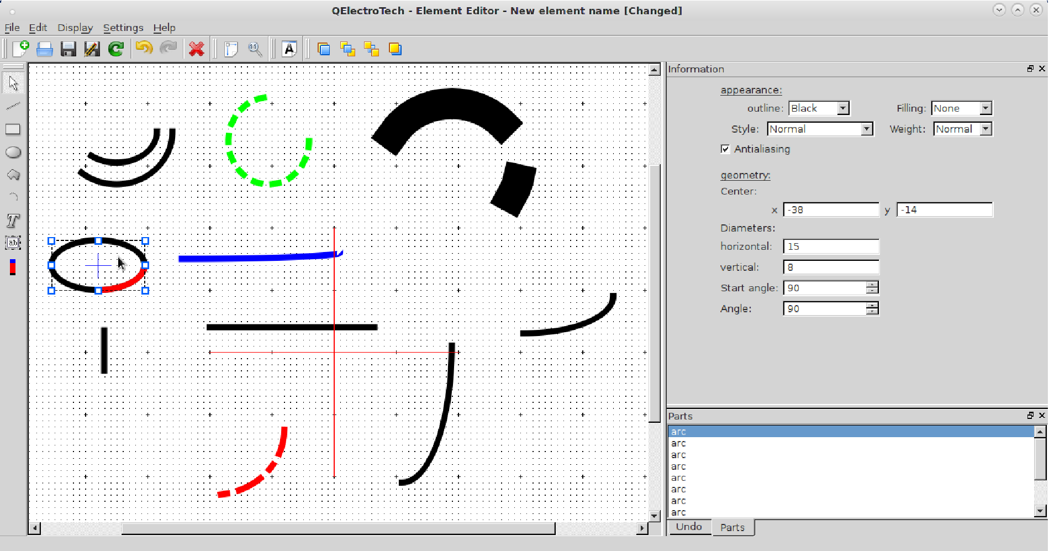Open the Settings menu
Viewport: 1049px width, 551px height.
click(x=123, y=28)
